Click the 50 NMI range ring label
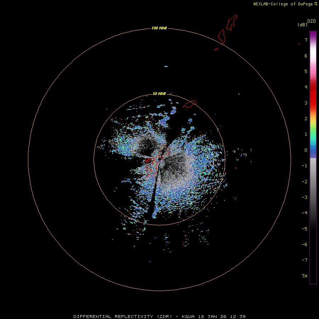This screenshot has width=319, height=319. (x=159, y=94)
